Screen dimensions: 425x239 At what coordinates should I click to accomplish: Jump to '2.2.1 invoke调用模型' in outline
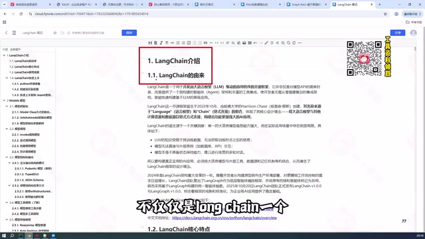tap(26, 135)
